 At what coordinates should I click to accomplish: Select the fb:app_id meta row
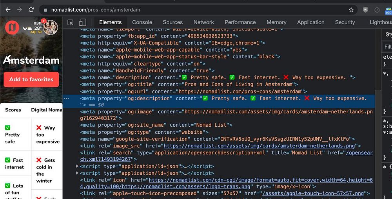[x=159, y=36]
